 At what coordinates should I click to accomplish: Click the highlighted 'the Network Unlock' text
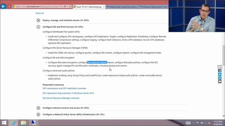(x=97, y=62)
